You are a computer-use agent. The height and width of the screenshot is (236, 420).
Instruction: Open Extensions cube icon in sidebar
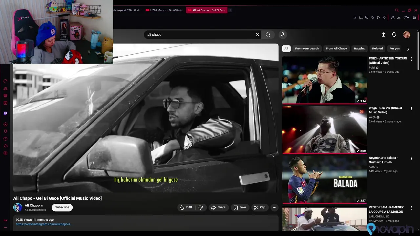pos(5,146)
